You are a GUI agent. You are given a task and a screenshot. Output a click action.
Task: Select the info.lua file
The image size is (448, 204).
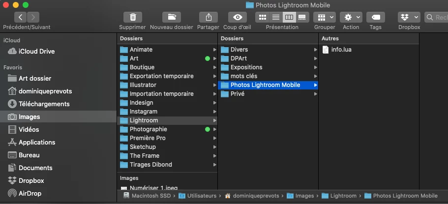coord(369,50)
